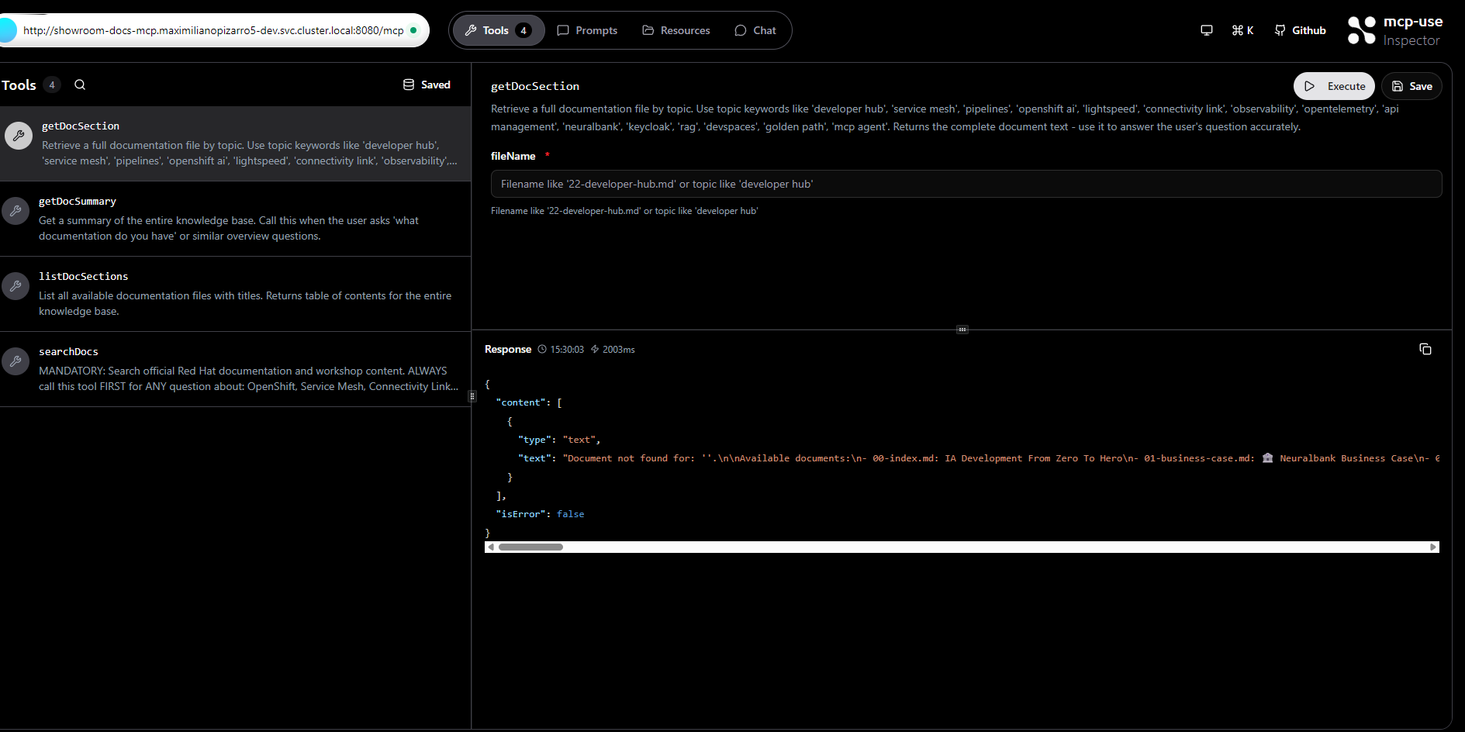
Task: Execute the getDocSection tool
Action: pos(1334,86)
